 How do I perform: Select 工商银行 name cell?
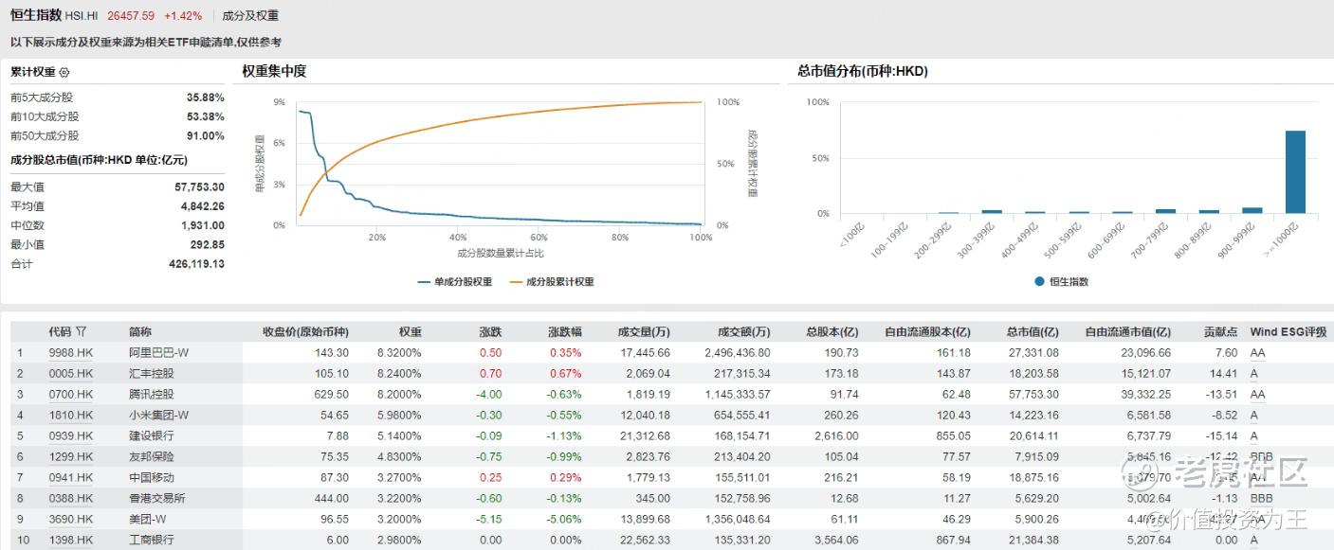tap(152, 540)
